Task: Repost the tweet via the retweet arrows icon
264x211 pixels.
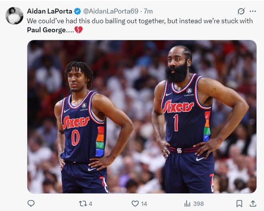Action: point(83,203)
